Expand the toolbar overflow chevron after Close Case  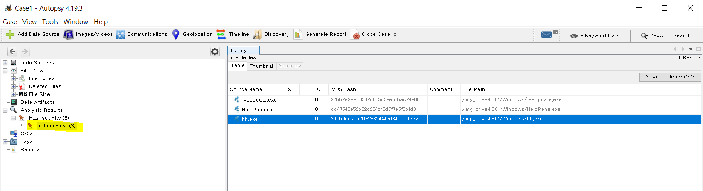coord(395,35)
